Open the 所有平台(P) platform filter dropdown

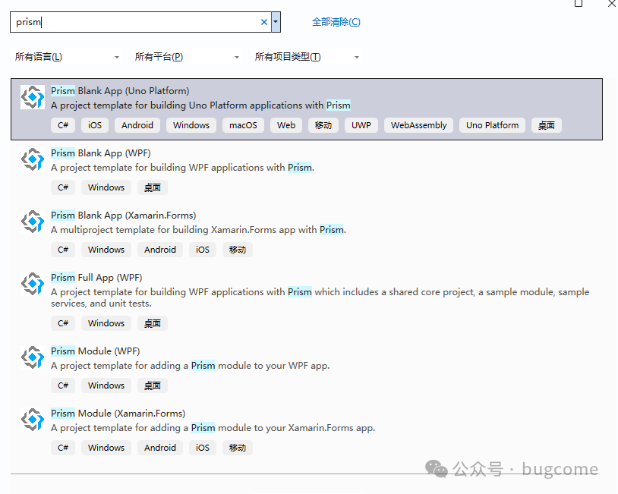click(187, 57)
